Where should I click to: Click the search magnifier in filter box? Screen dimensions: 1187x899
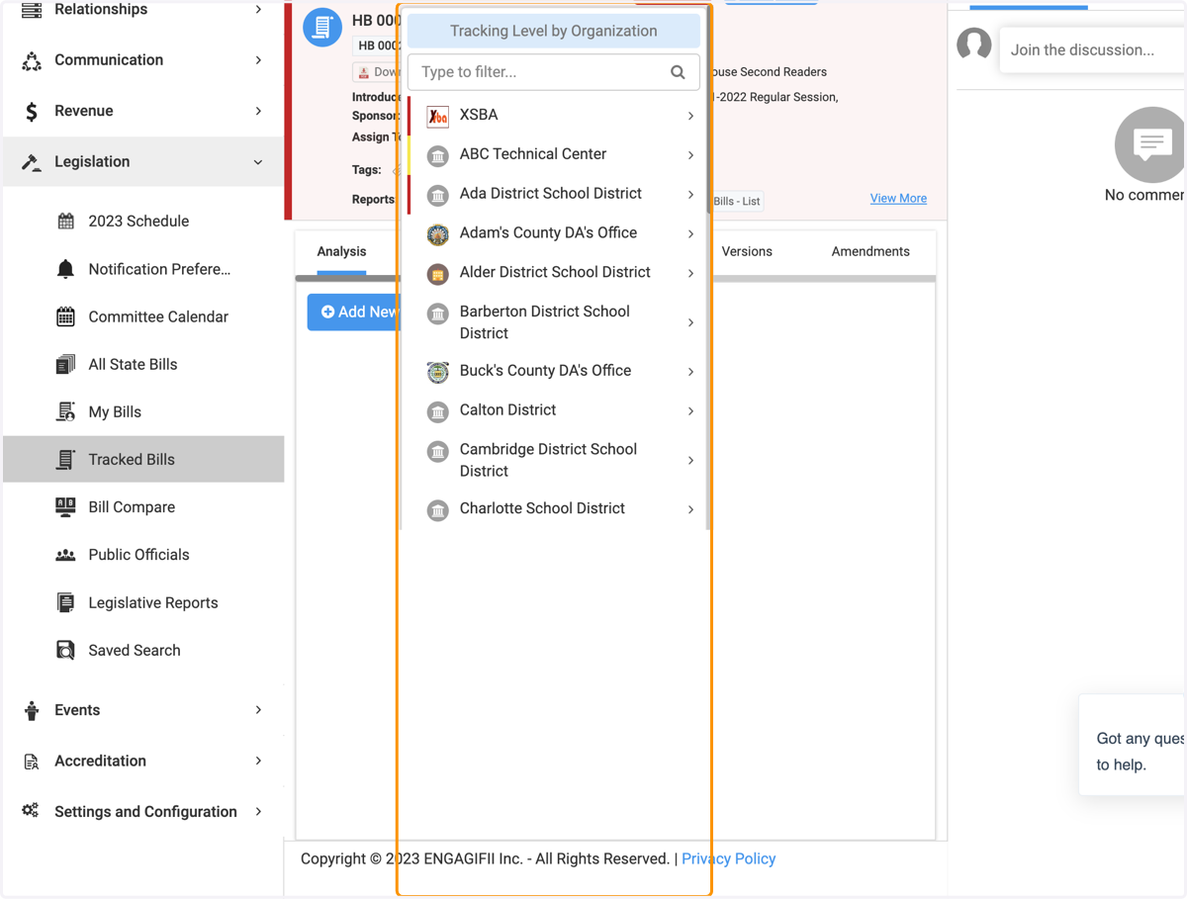678,72
